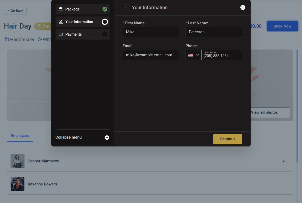The width and height of the screenshot is (302, 203).
Task: Close the booking dialog with X icon
Action: tap(243, 8)
